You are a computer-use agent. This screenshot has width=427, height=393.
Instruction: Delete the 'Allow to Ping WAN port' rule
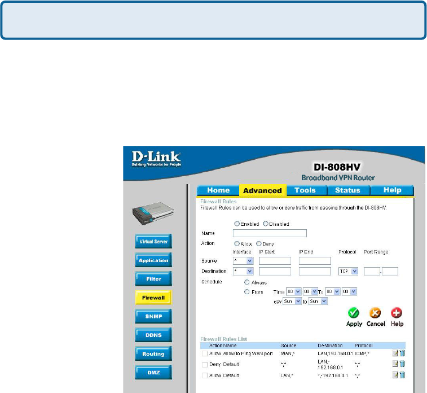pyautogui.click(x=402, y=353)
